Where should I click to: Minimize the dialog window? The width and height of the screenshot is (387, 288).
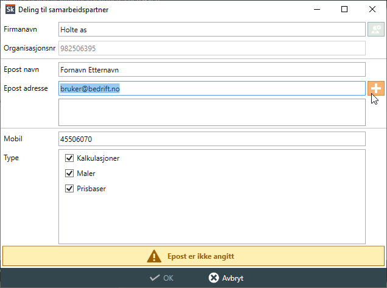(x=316, y=9)
